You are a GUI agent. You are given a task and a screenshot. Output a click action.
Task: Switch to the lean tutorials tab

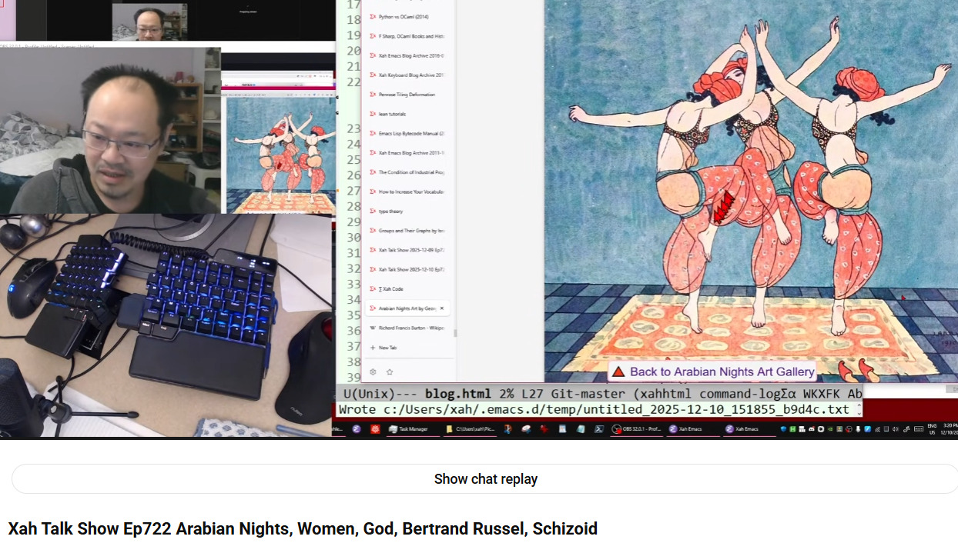pos(392,114)
